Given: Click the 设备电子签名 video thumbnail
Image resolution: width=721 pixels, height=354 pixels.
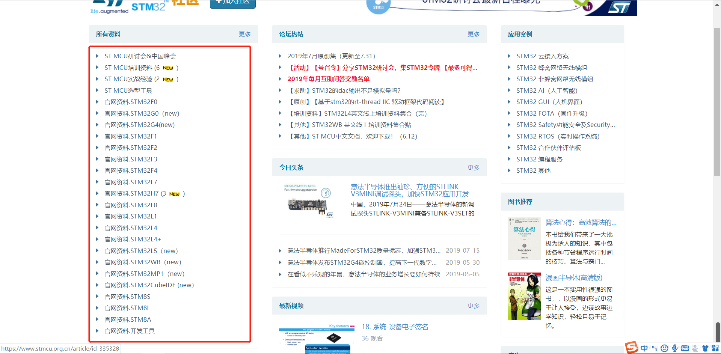Looking at the screenshot, I should 317,339.
